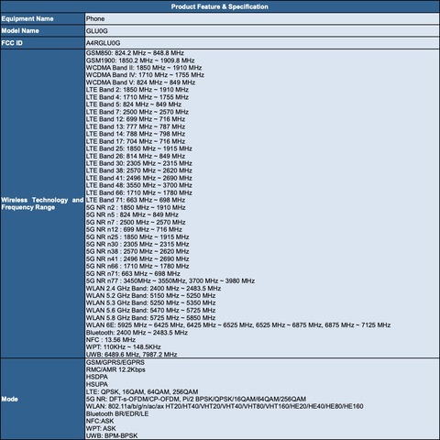This screenshot has height=440, width=440.
Task: Select the Bluetooth 2400 MHz line
Action: [x=137, y=333]
